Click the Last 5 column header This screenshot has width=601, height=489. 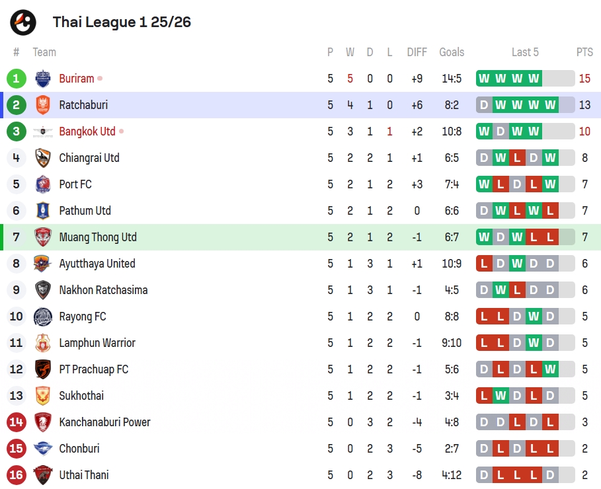(x=525, y=52)
